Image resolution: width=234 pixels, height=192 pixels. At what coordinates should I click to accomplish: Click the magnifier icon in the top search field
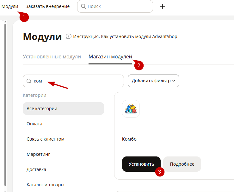83,6
